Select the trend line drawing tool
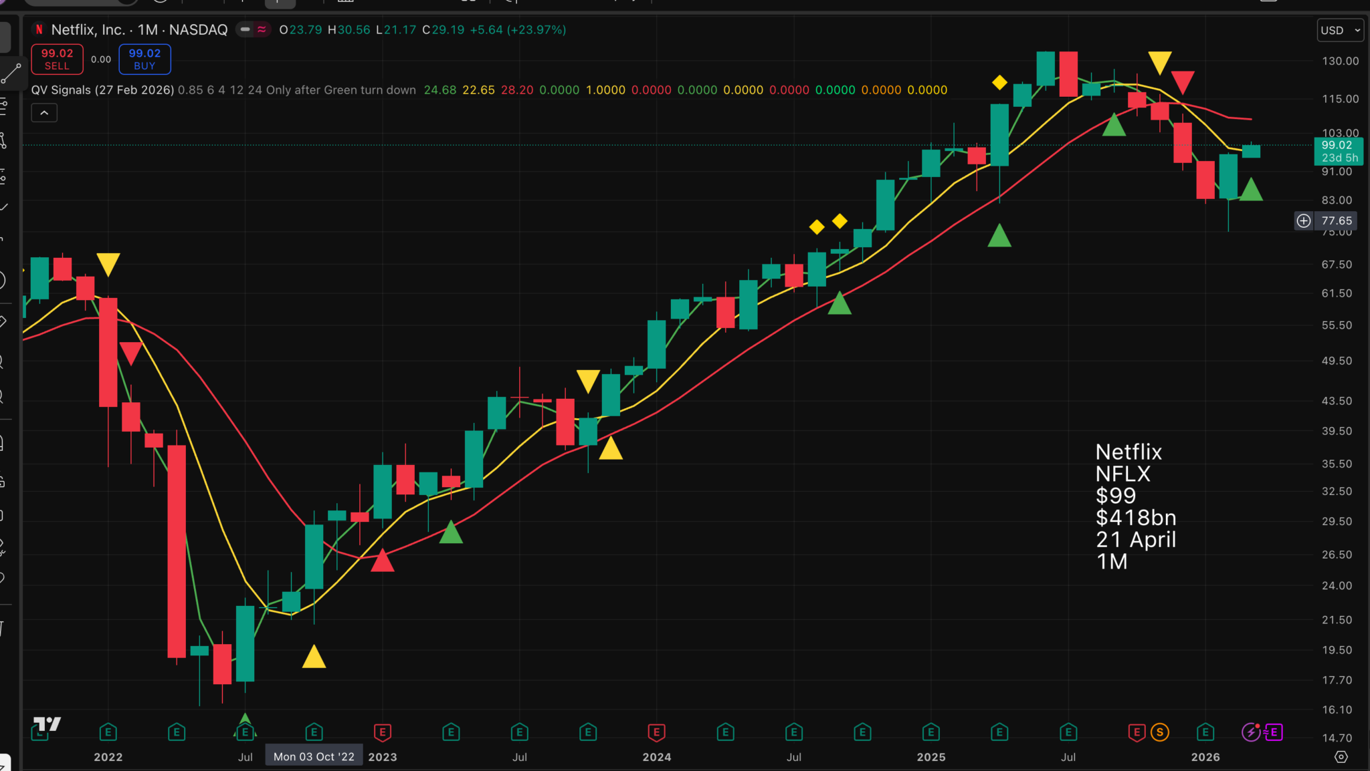Viewport: 1370px width, 771px height. pos(9,73)
